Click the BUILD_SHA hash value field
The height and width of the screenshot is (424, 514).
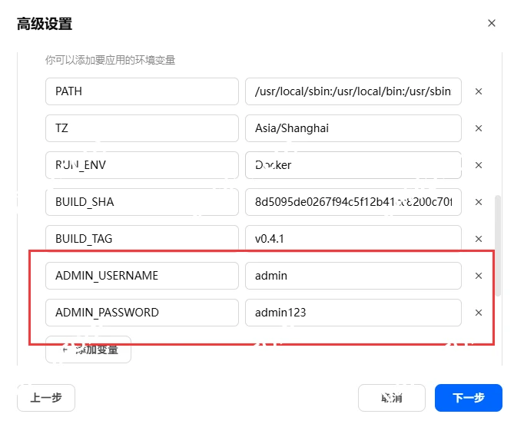(353, 202)
